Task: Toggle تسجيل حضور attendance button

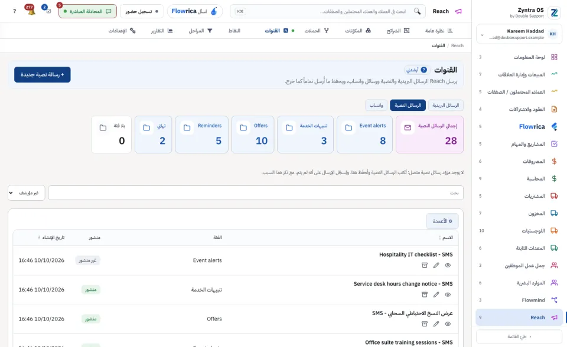Action: point(142,11)
